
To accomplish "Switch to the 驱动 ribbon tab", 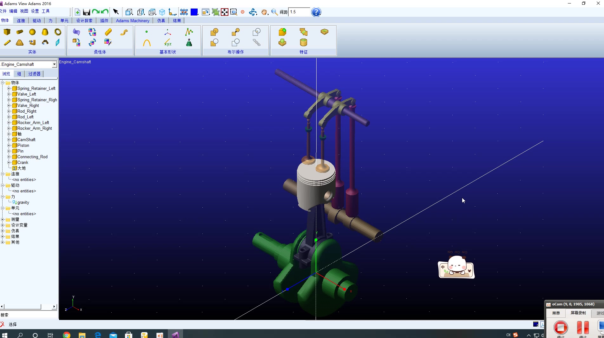I will (x=37, y=21).
